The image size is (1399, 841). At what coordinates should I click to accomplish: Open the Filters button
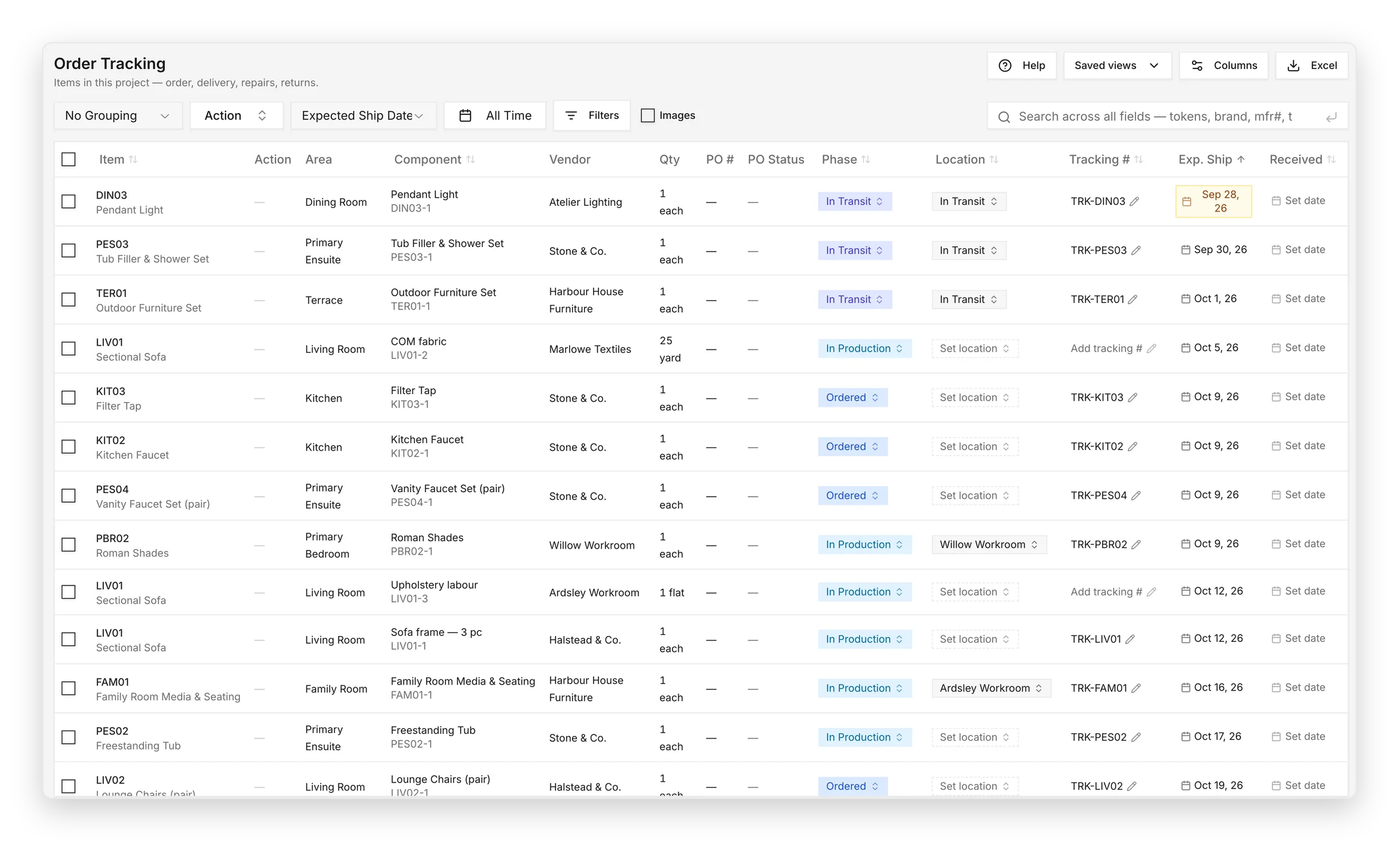click(592, 116)
